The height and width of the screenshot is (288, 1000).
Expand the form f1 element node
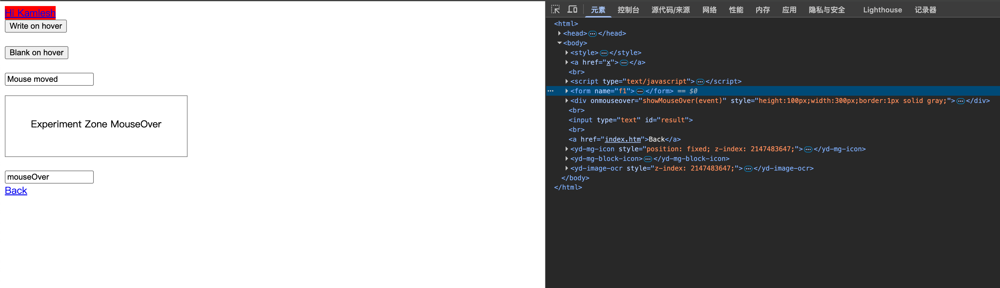coord(567,91)
